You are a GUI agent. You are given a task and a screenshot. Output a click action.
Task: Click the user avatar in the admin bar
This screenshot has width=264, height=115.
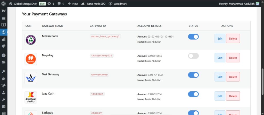pyautogui.click(x=258, y=4)
